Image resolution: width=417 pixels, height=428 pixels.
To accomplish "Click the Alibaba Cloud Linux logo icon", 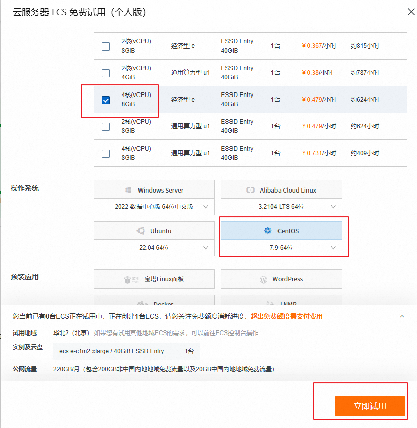I will tap(250, 190).
